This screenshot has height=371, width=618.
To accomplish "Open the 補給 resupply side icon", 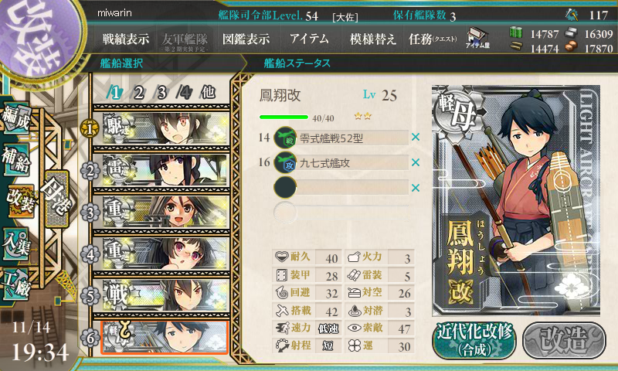I will 15,160.
